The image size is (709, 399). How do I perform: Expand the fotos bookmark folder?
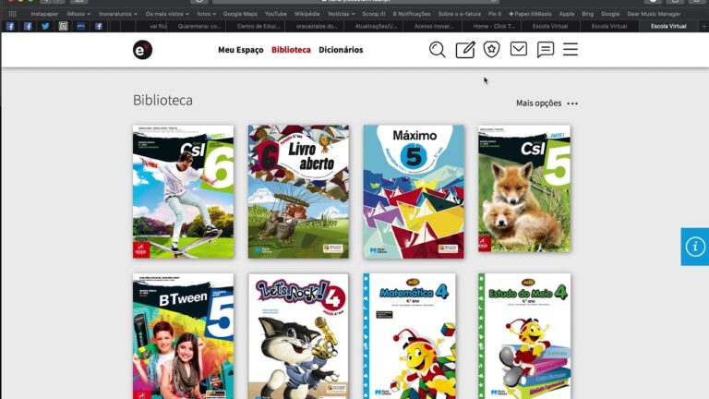(206, 14)
